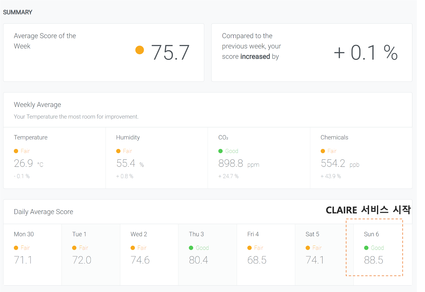Click the Sun 6 score value 88.5
Screen dimensions: 425x292
[374, 260]
